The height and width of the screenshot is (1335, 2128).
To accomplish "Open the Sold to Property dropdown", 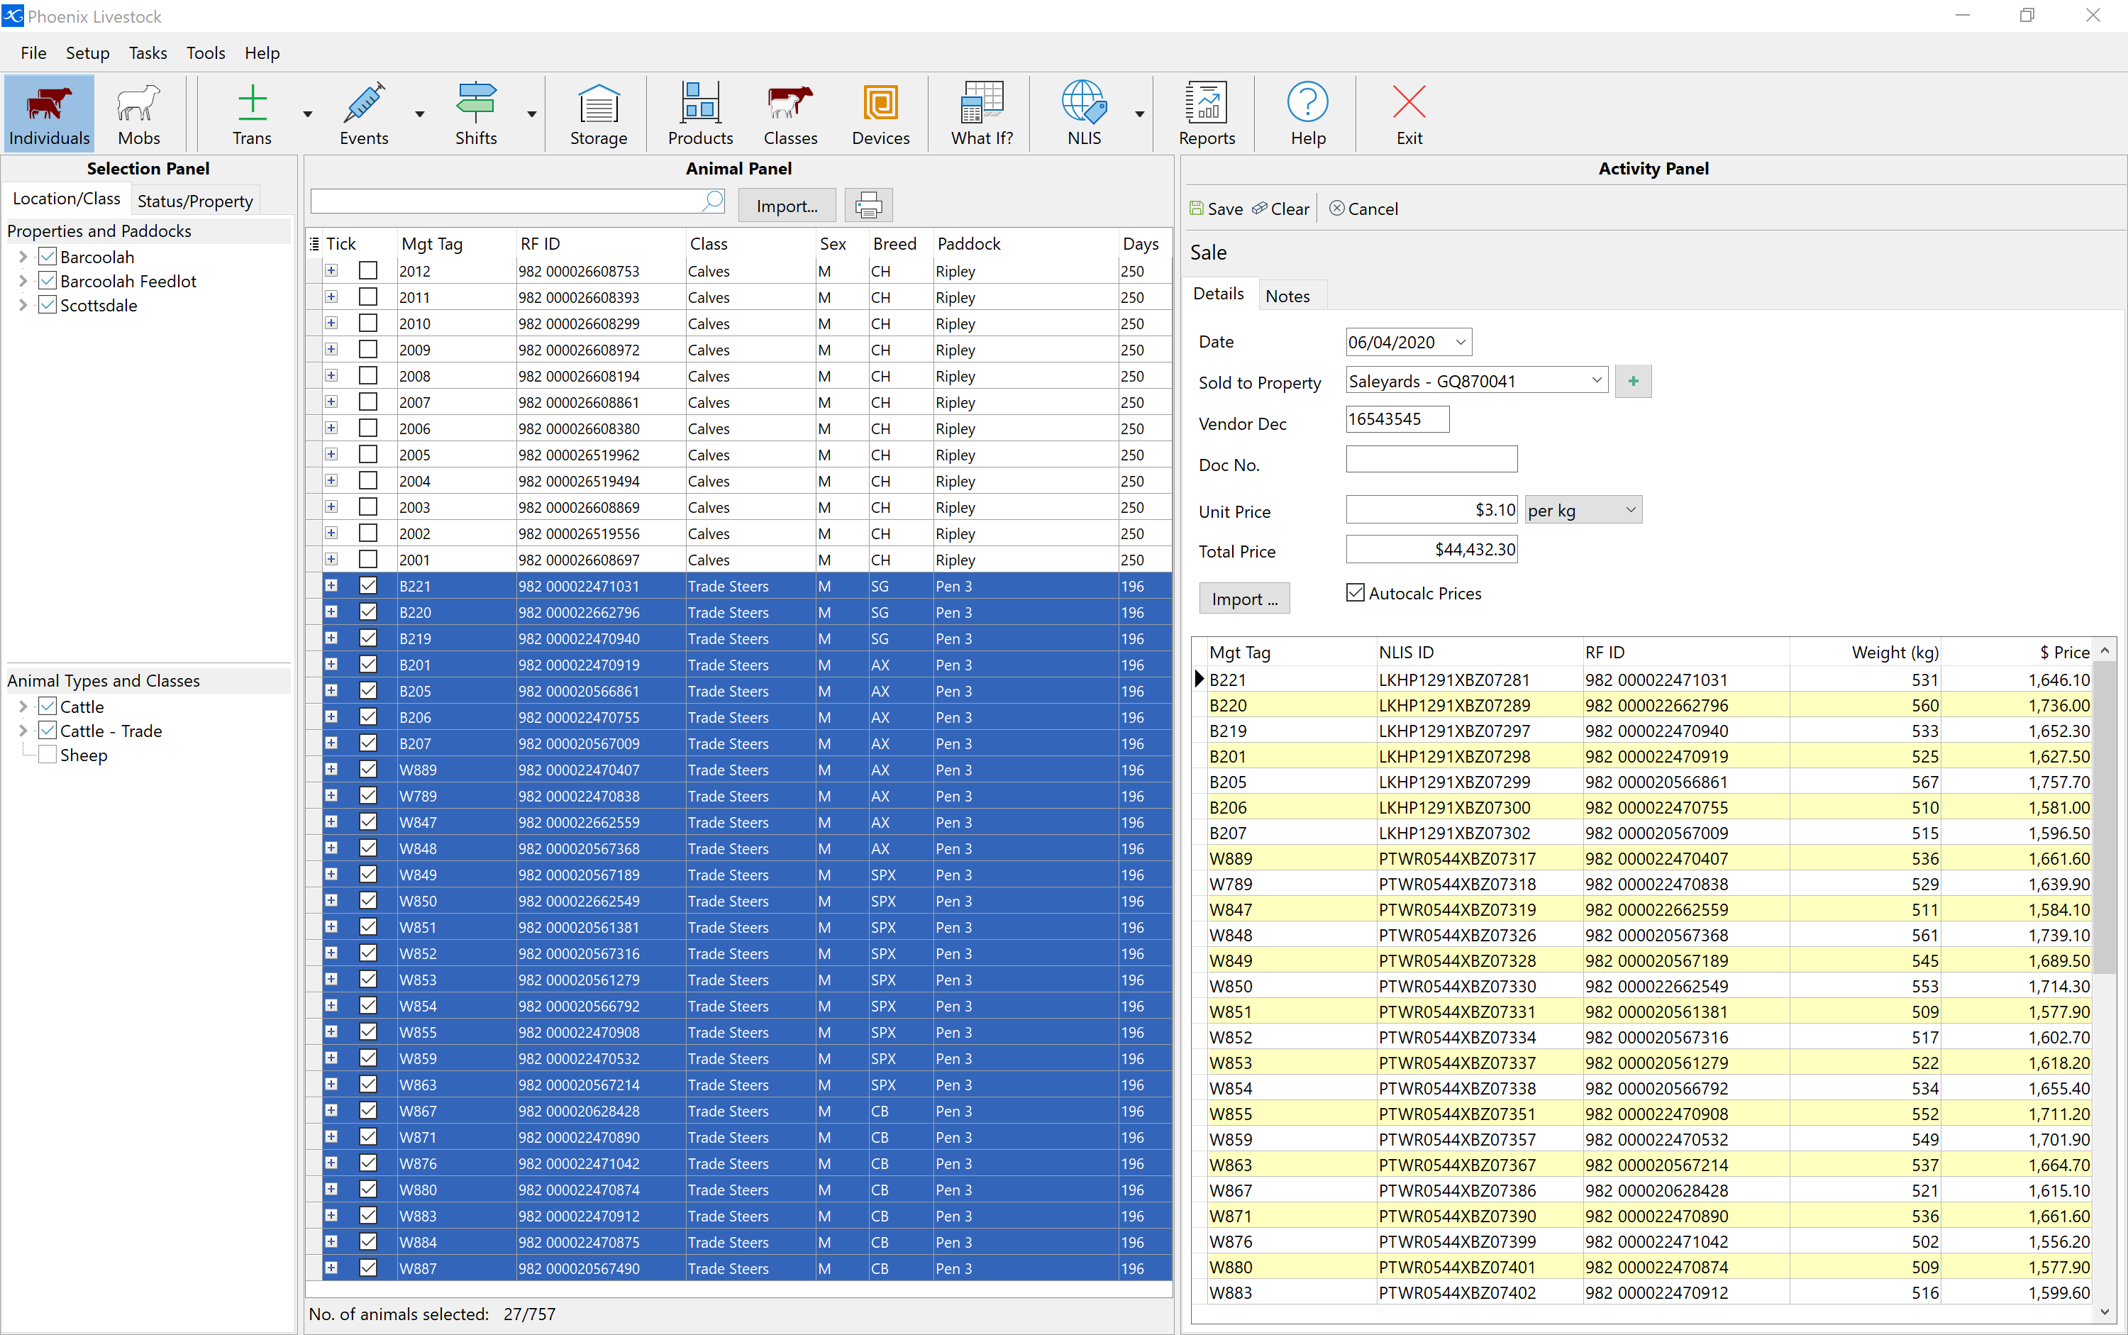I will [1597, 380].
